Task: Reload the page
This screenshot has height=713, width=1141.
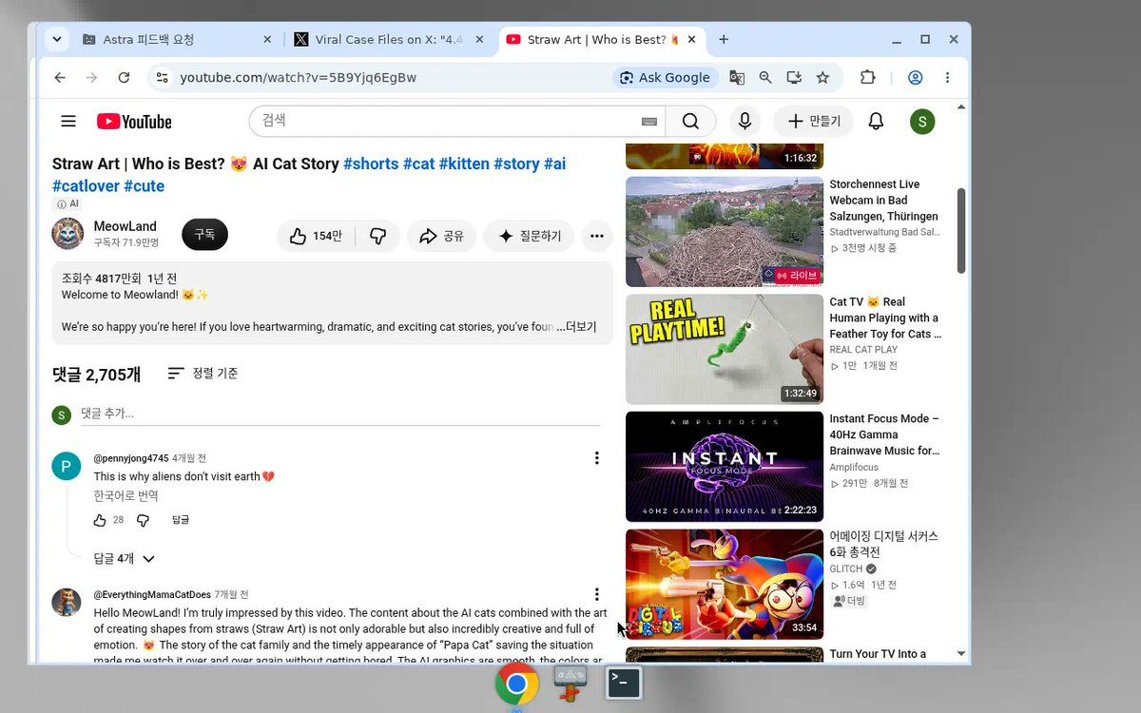Action: [124, 77]
